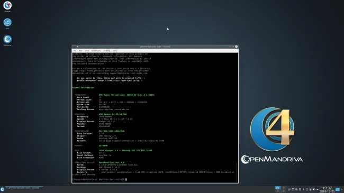Click the 19:37 digital clock
344x193 pixels.
click(327, 188)
